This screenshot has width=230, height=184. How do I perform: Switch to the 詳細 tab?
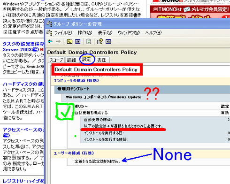[x=71, y=60]
